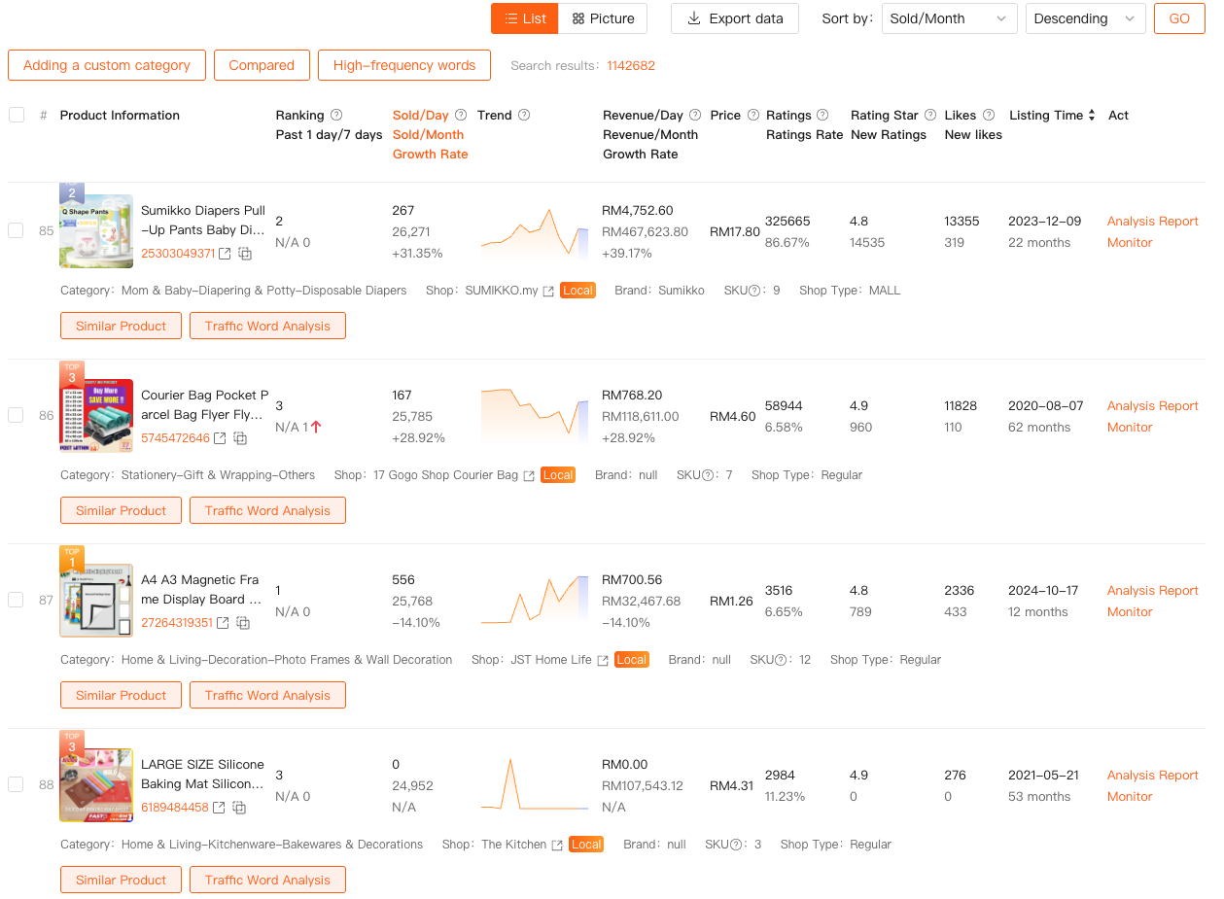
Task: Copy product ID 5745472646 using copy icon
Action: (x=240, y=438)
